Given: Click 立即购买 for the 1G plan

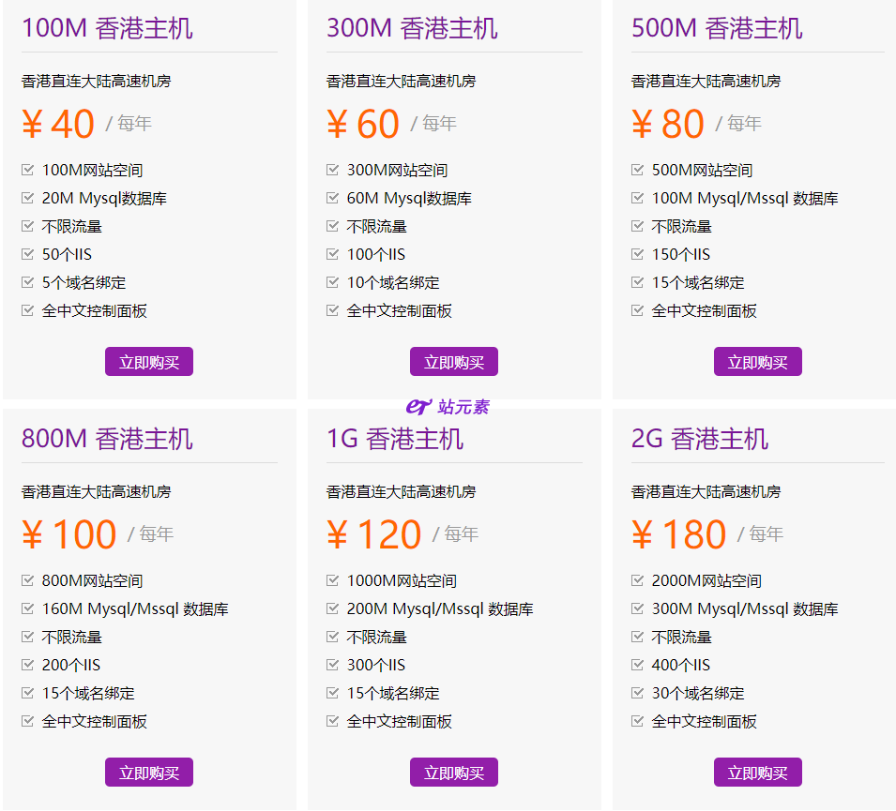Looking at the screenshot, I should (x=454, y=773).
